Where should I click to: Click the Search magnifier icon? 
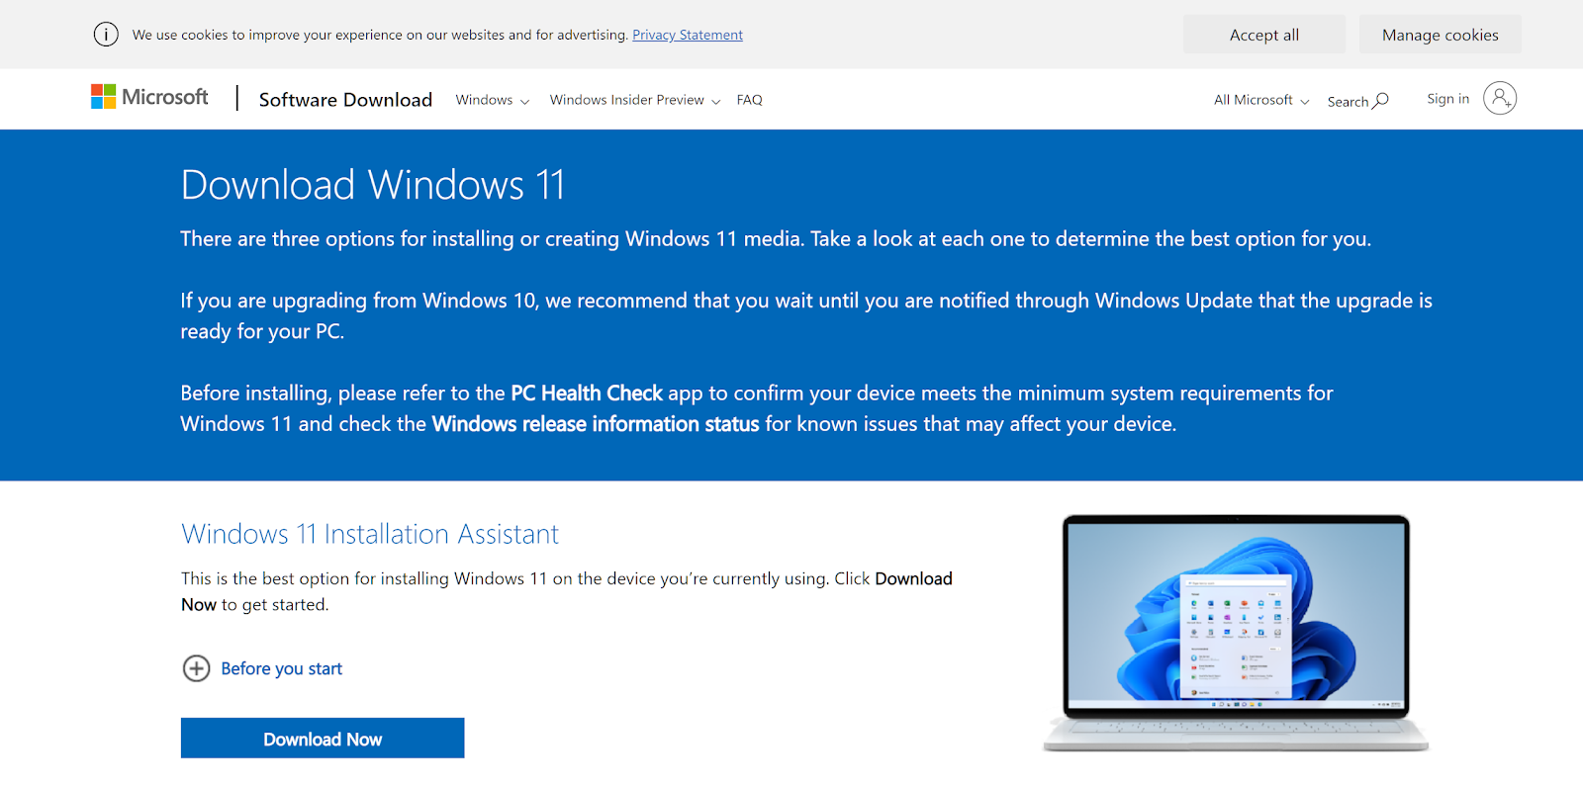click(1381, 100)
